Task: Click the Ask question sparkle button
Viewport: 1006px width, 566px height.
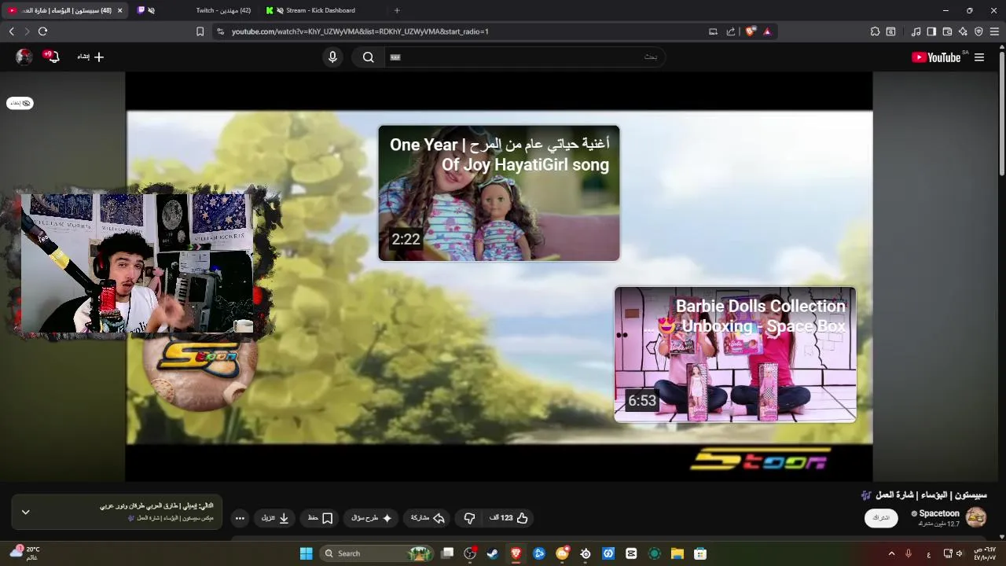Action: coord(371,518)
